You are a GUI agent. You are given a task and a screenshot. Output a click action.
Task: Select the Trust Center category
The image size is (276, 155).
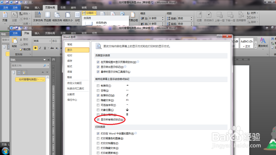77,100
